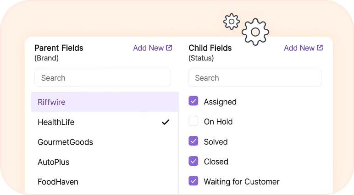Open external link icon beside Child Fields Add New
Screen dimensions: 354x195
[320, 48]
